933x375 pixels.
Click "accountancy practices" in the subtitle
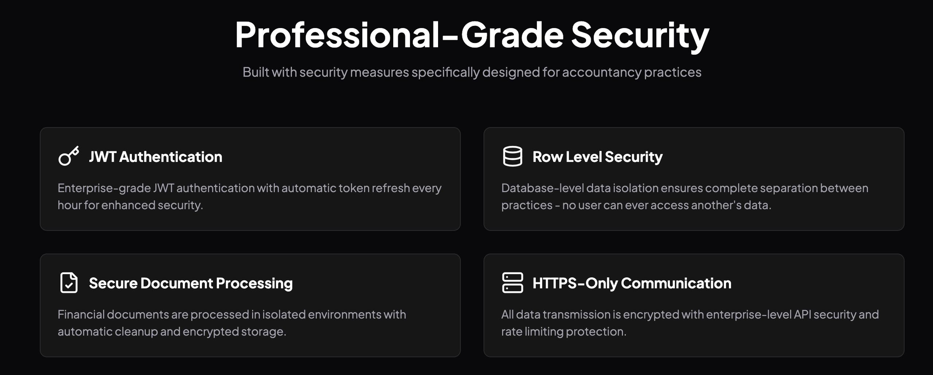[632, 72]
